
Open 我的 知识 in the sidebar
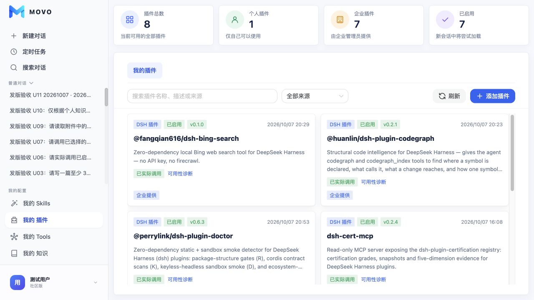[x=54, y=253]
